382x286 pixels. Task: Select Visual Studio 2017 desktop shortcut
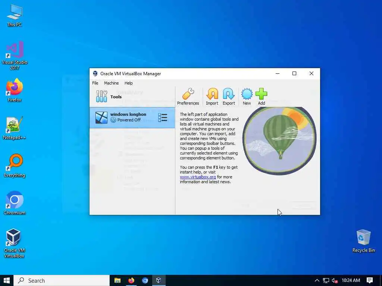[15, 56]
